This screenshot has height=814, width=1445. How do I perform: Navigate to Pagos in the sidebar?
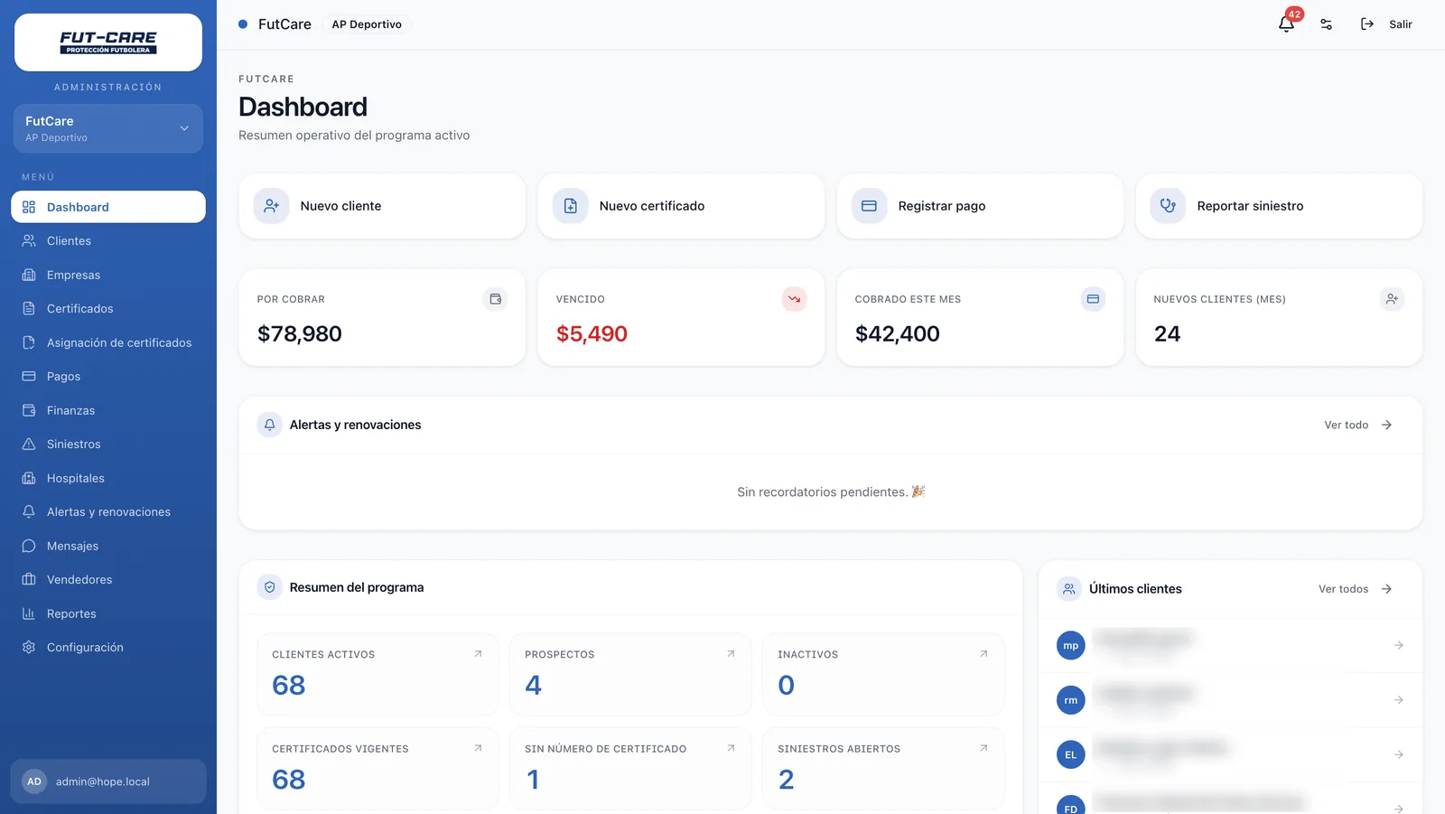108,377
